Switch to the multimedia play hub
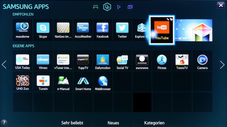The image size is (227, 127). click(119, 7)
